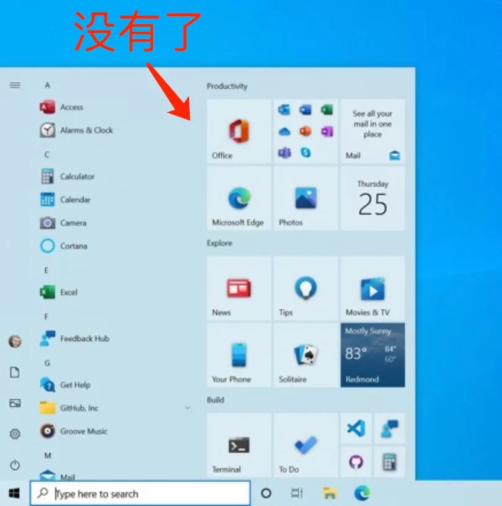Open the Your Phone tile
Image resolution: width=502 pixels, height=506 pixels.
(239, 355)
